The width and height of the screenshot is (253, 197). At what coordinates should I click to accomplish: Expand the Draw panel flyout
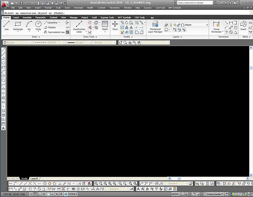(x=36, y=37)
